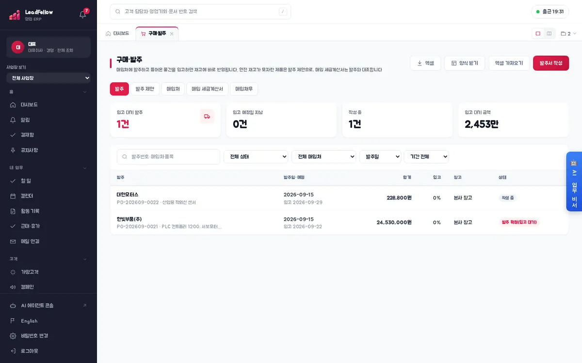Open the 전체 상태 filter dropdown
The height and width of the screenshot is (363, 582).
[256, 157]
